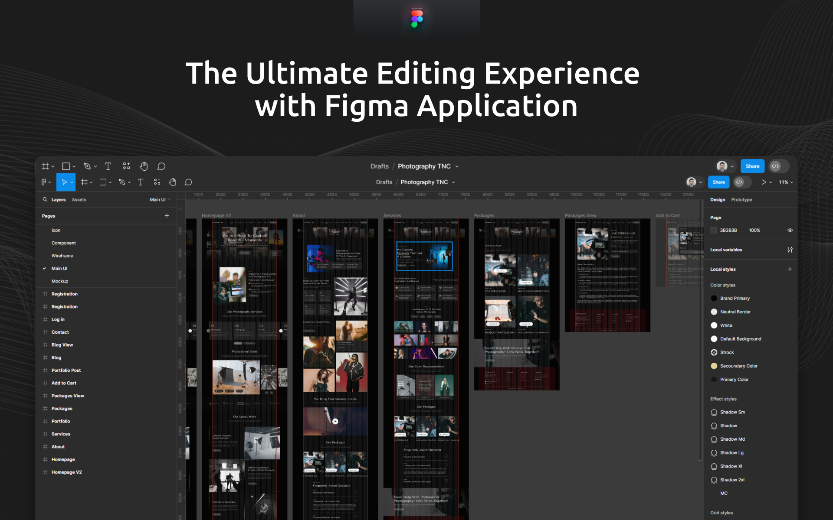
Task: Switch to the Assets tab
Action: pyautogui.click(x=79, y=200)
